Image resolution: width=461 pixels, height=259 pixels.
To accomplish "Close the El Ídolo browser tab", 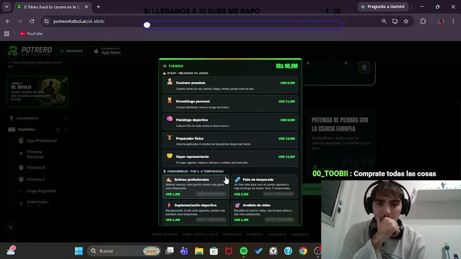I will pos(86,7).
